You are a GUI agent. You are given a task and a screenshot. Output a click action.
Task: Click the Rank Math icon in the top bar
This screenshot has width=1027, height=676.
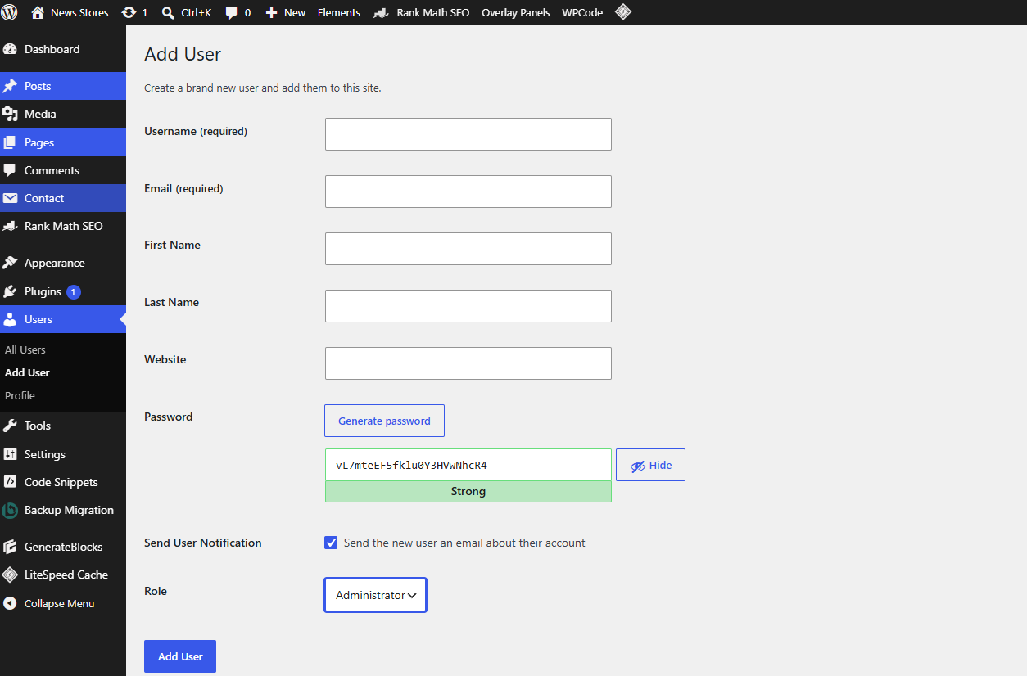pyautogui.click(x=381, y=13)
